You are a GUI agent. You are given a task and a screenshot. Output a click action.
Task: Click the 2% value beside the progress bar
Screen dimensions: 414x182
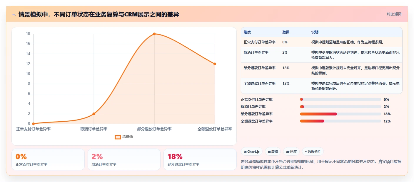point(386,107)
